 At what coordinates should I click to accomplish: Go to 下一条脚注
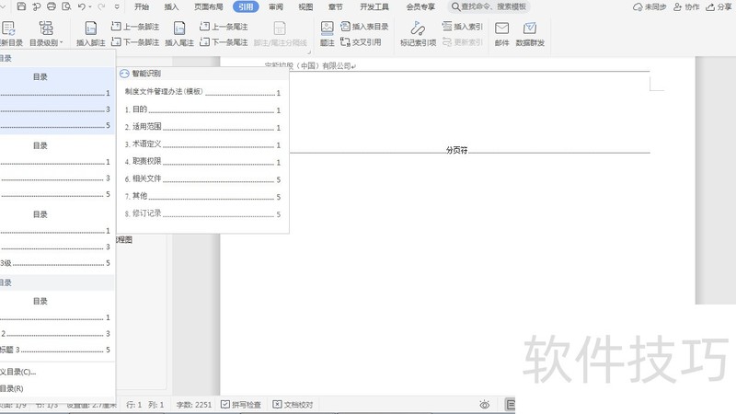point(135,42)
